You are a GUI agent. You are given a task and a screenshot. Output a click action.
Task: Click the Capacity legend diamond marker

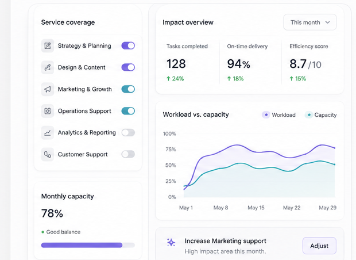[x=309, y=115]
